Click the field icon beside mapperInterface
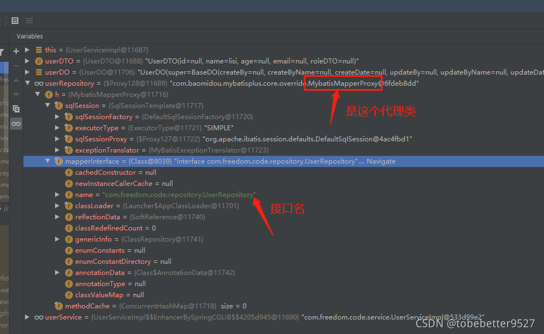544x334 pixels. [x=58, y=161]
